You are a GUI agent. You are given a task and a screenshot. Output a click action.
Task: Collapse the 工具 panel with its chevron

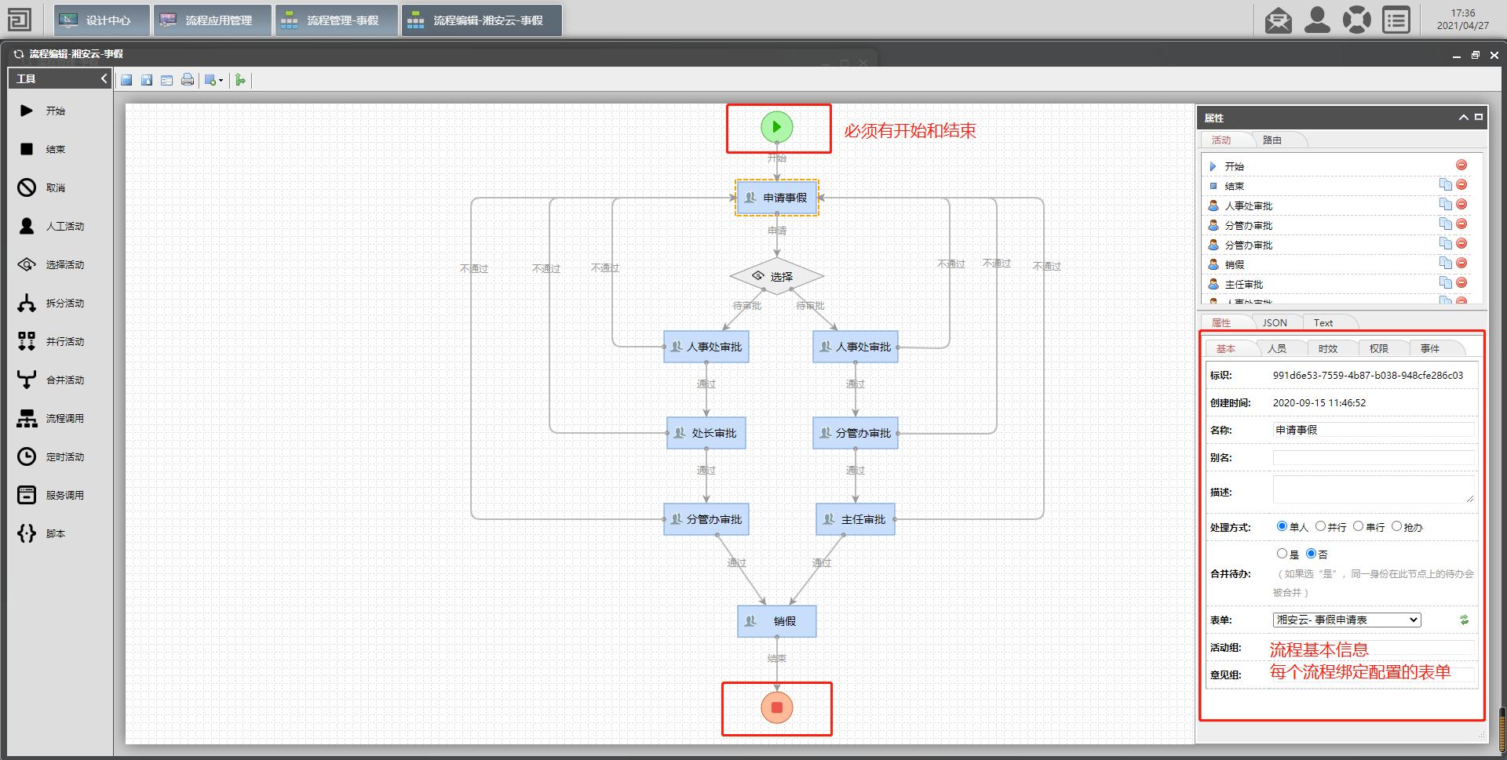pos(104,78)
